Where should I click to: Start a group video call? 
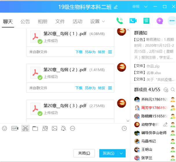133,21
